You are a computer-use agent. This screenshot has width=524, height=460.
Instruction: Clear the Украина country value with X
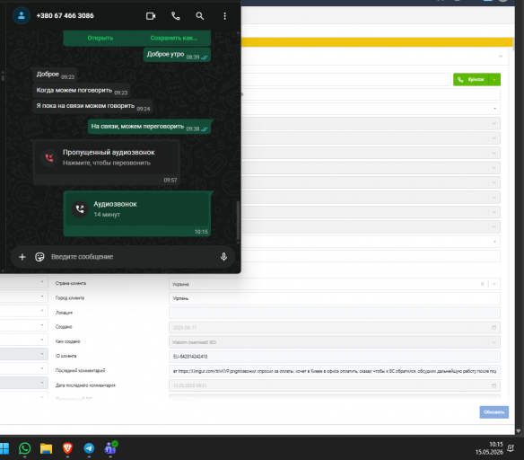482,284
